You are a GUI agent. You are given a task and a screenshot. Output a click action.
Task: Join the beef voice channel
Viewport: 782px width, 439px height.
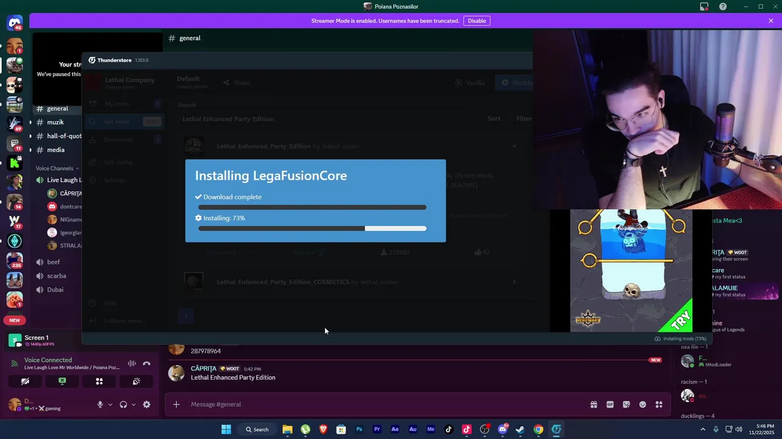(54, 262)
